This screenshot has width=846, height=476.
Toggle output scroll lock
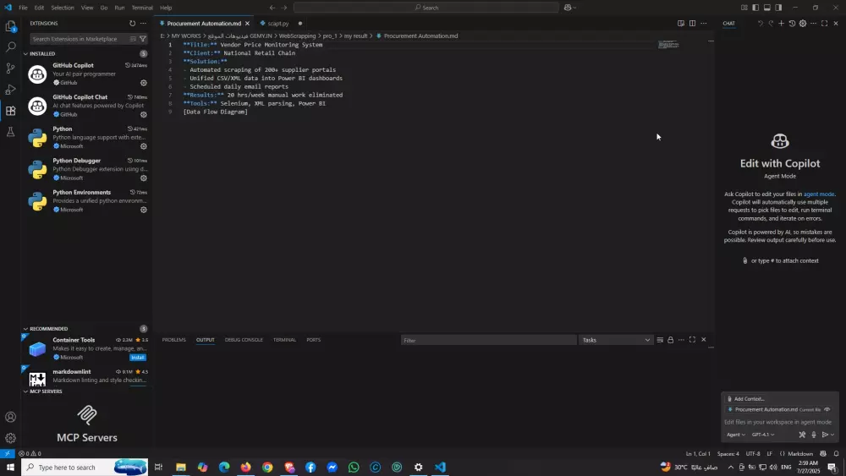coord(671,340)
